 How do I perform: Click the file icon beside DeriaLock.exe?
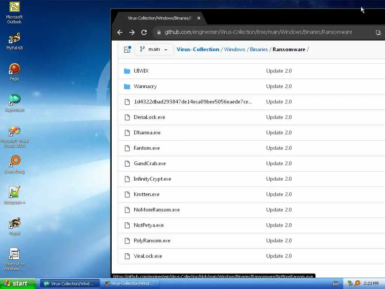tap(127, 117)
